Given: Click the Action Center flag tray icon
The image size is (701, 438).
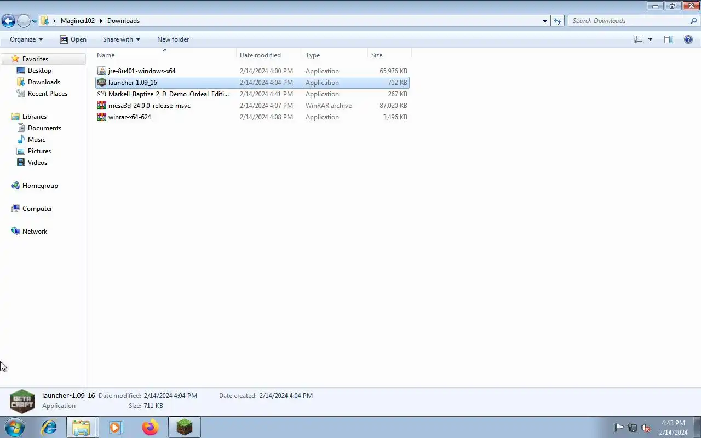Looking at the screenshot, I should [x=619, y=428].
